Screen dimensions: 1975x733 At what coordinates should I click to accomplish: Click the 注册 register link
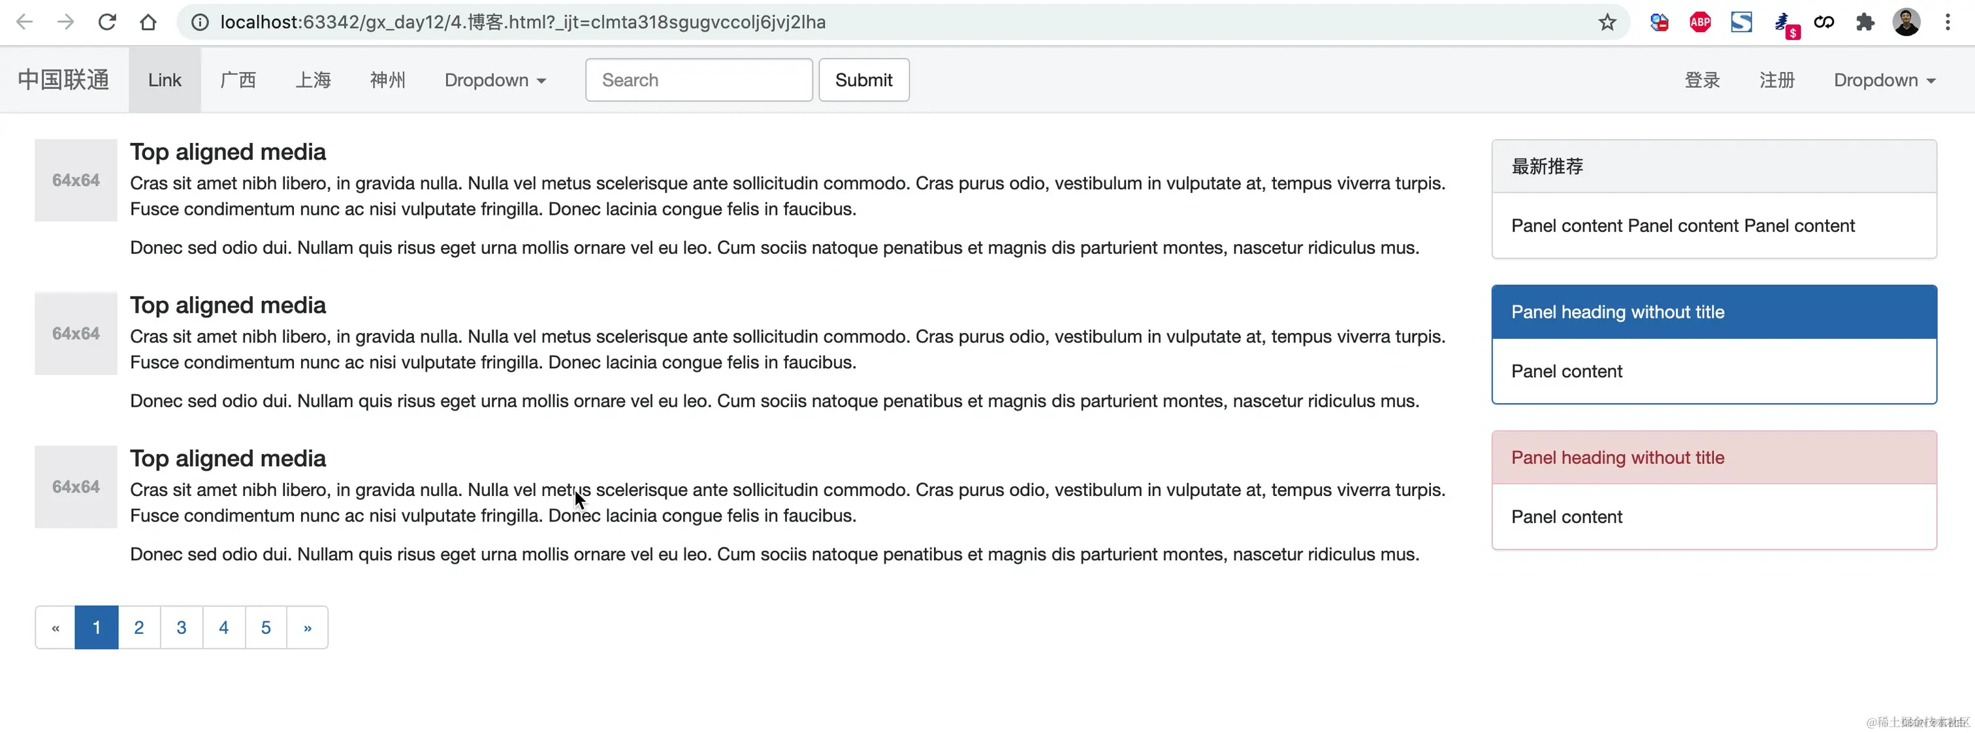(1776, 80)
